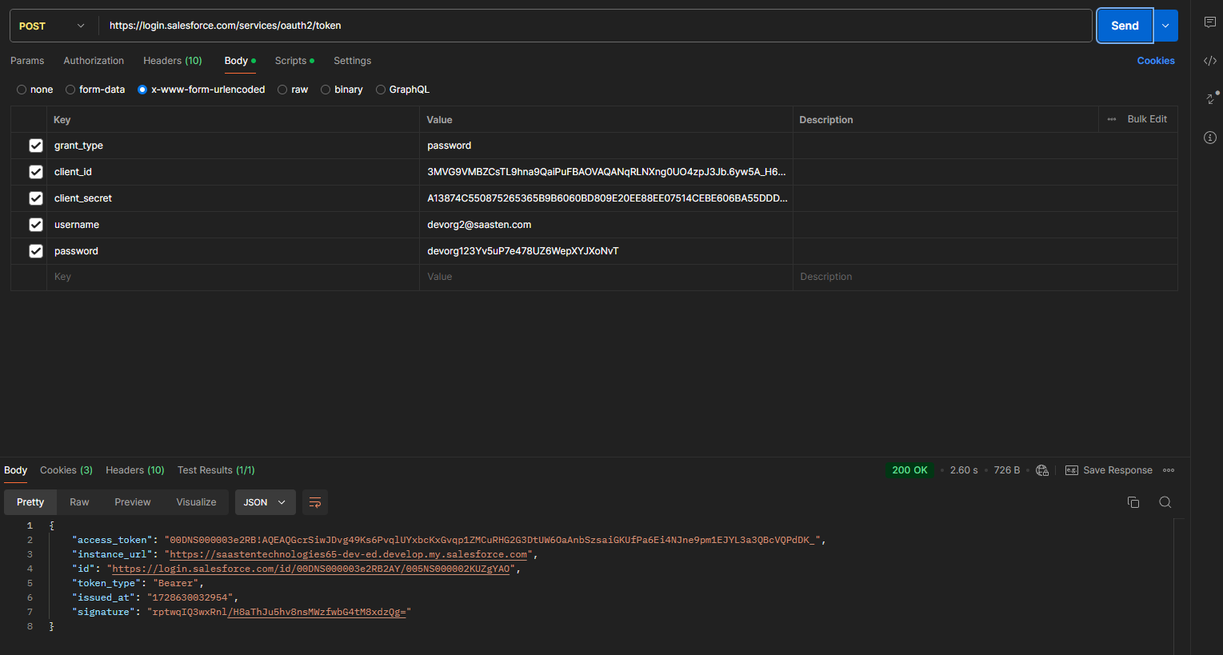Switch to Preview response view

133,502
